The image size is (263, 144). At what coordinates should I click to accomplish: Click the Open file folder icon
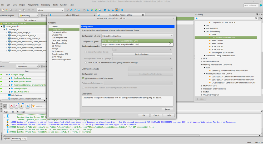tap(7, 10)
